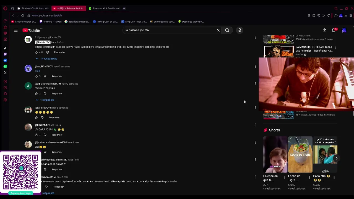Viewport: 354px width, 199px height.
Task: Open X (Twitter) in the sidebar
Action: [5, 72]
